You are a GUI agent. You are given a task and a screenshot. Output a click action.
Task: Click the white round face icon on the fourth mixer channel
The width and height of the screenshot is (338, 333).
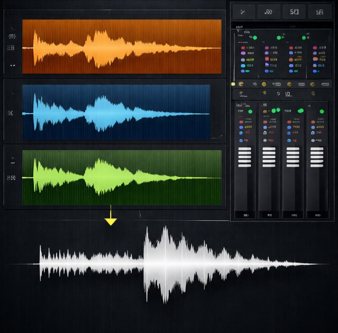pos(313,140)
